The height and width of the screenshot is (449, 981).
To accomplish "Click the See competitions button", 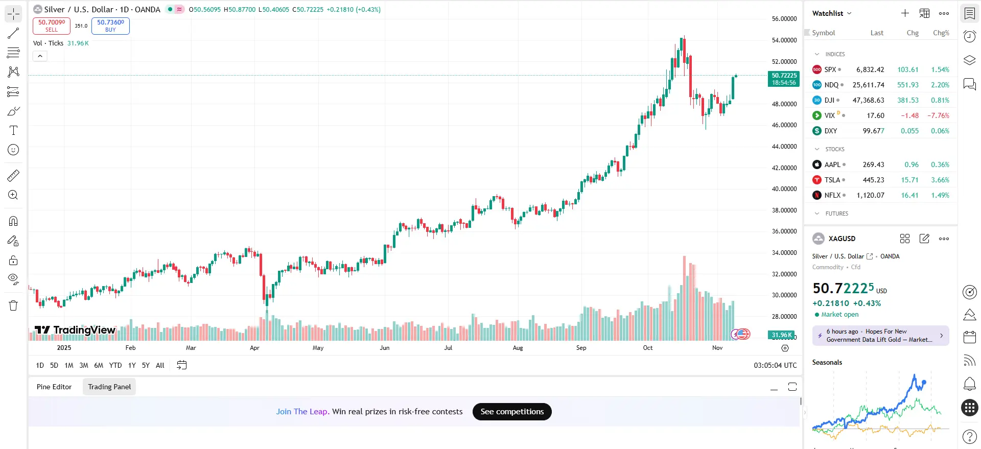I will [x=512, y=412].
